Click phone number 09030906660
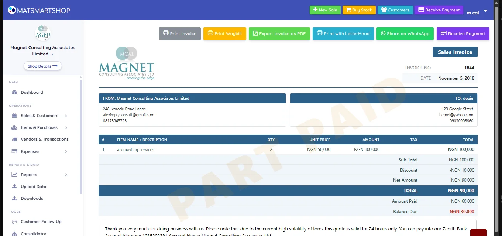The image size is (502, 236). [461, 121]
